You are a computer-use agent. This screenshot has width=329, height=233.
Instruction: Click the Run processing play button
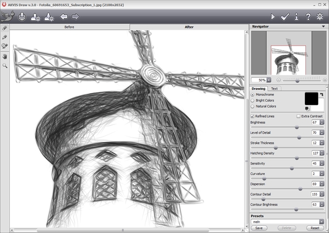[x=273, y=16]
